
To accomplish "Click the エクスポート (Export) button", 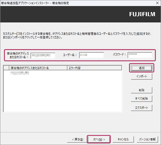I will point(142,108).
